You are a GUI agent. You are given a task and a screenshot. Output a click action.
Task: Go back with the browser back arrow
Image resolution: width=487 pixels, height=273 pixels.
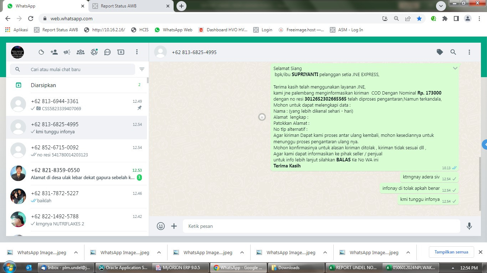coord(8,18)
